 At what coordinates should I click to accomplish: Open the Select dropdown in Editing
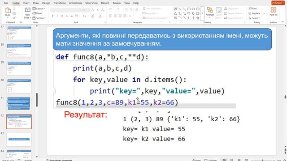(x=254, y=18)
